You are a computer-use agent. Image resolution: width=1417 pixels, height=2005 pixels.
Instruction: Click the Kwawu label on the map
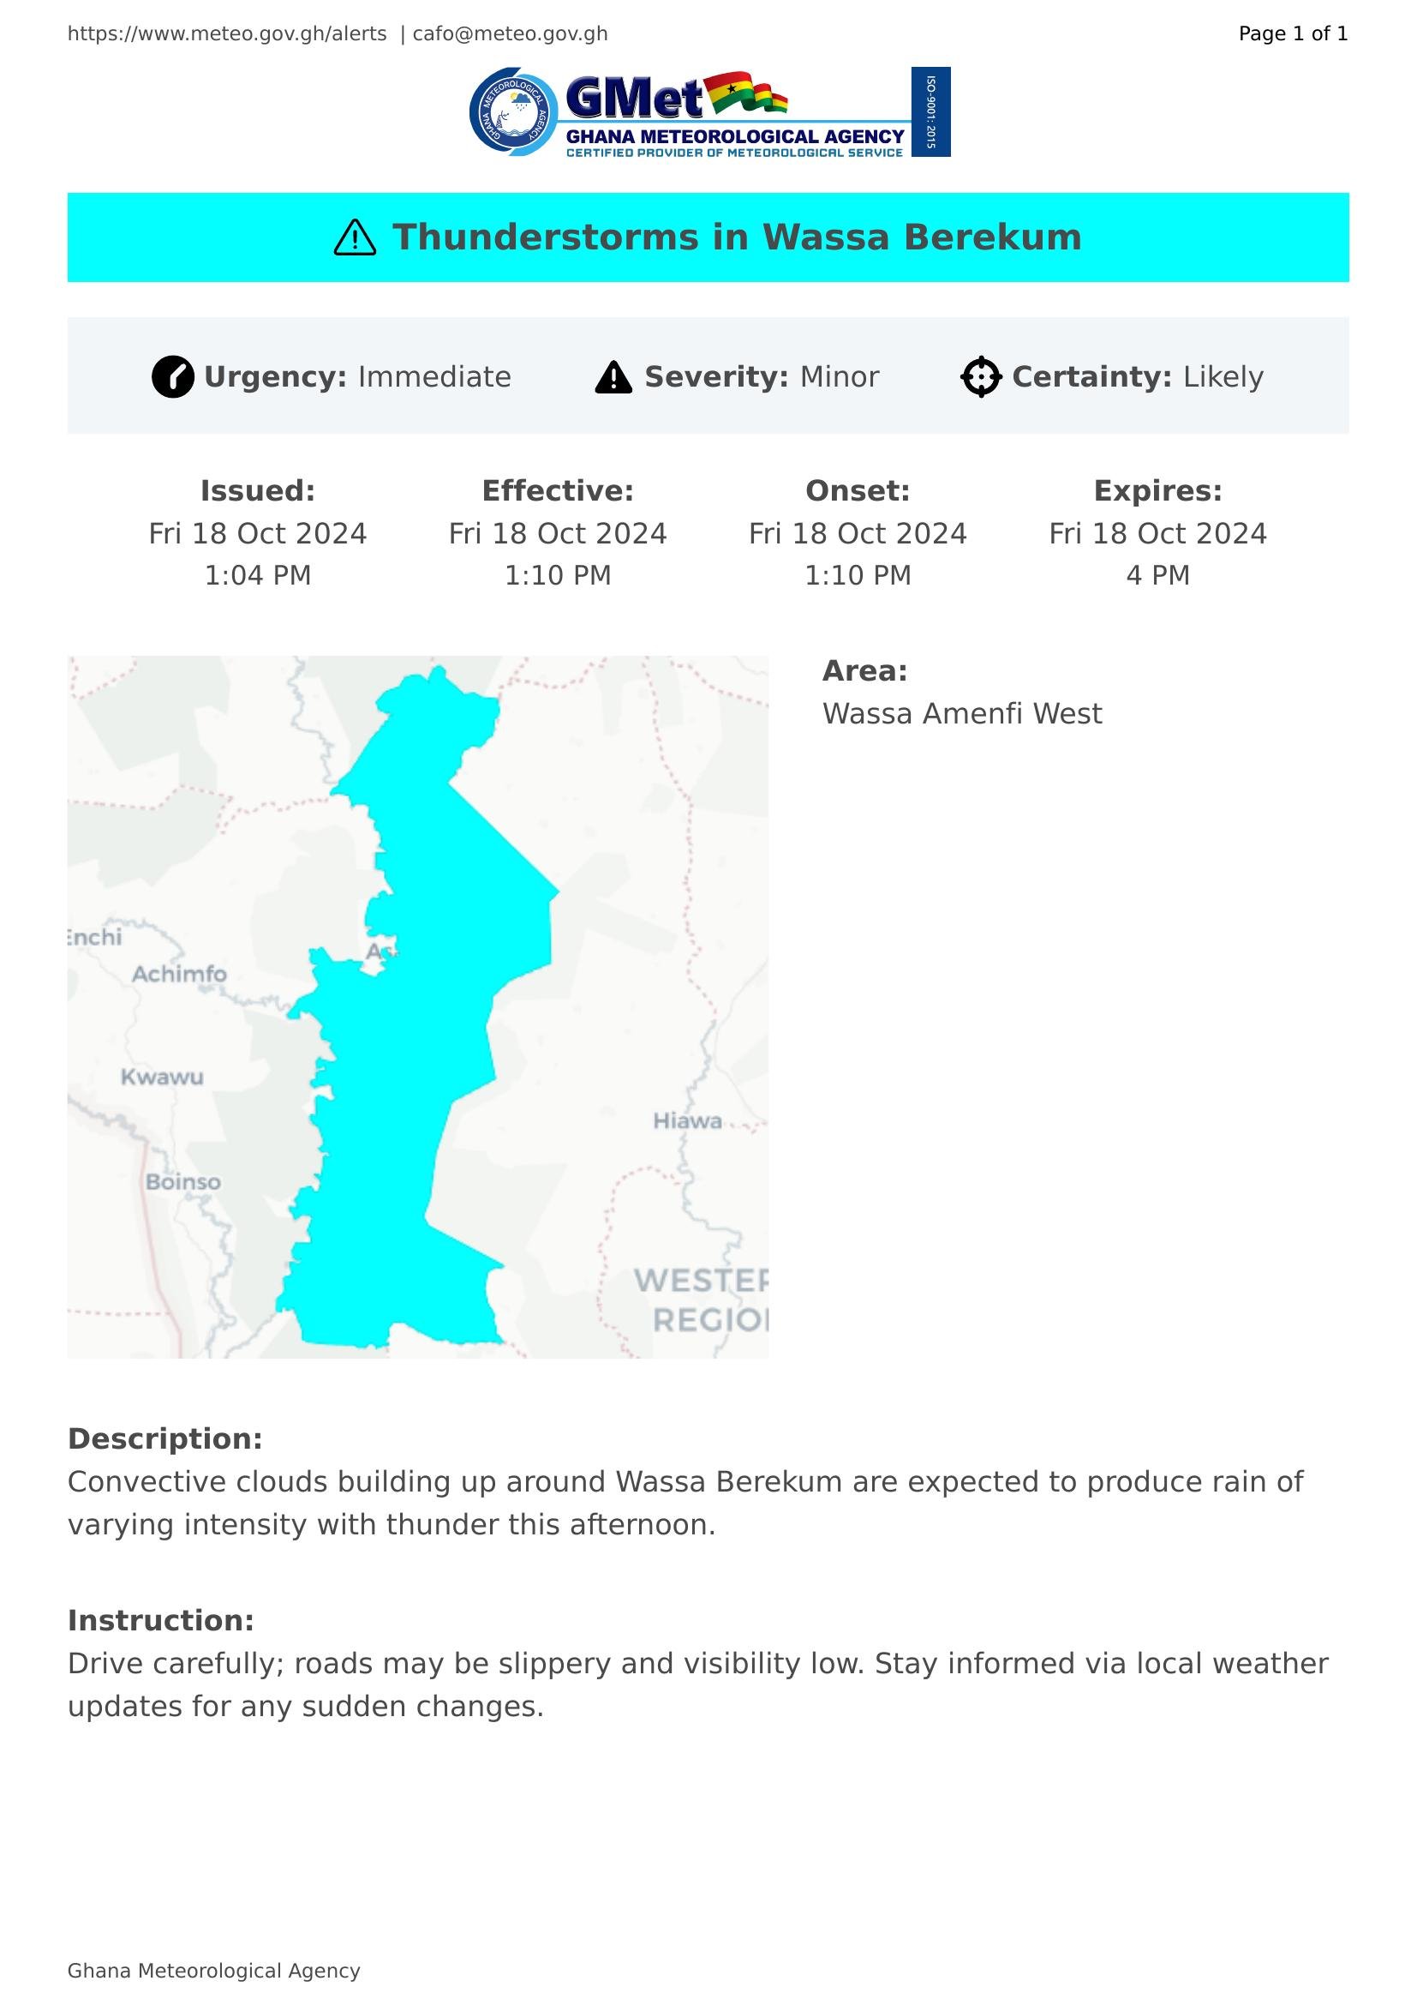coord(162,1077)
